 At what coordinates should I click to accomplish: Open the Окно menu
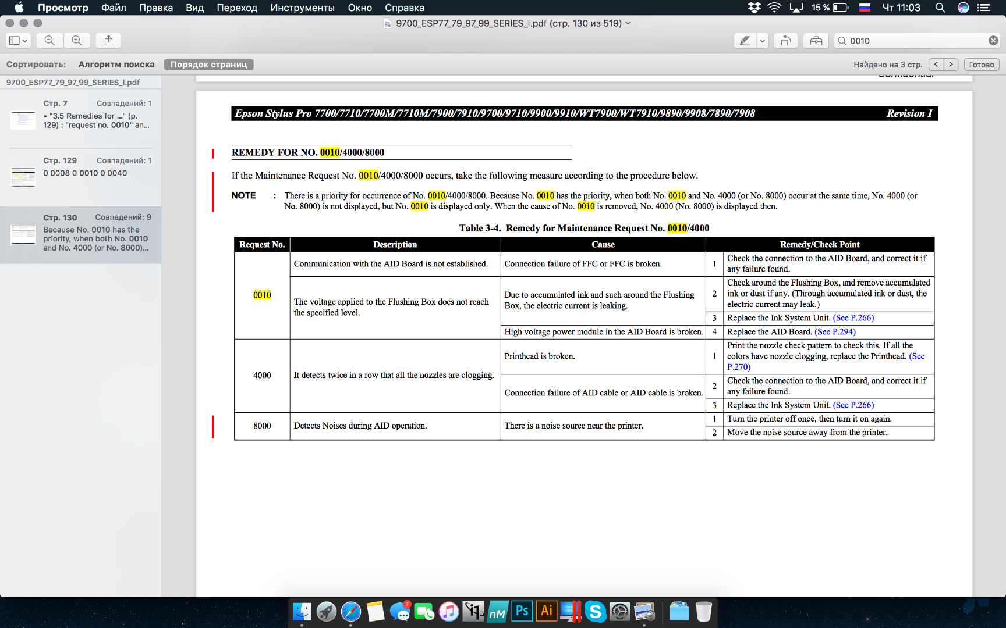360,8
